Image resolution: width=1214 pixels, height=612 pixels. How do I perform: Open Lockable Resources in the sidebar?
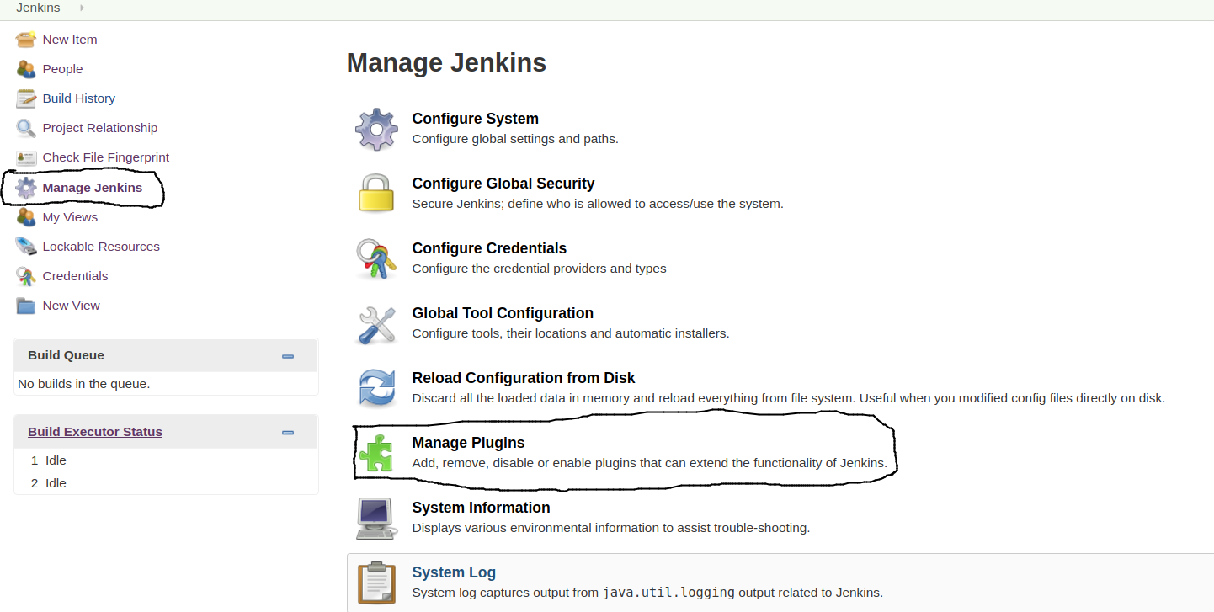[x=101, y=247]
